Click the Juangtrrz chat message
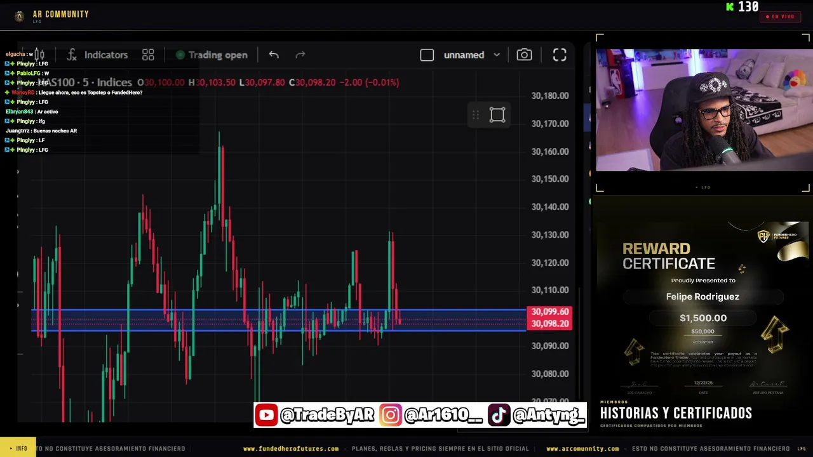813x457 pixels. 41,131
